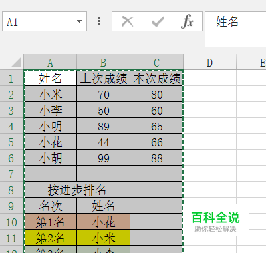Viewport: 266px width, 253px height.
Task: Click cell with value 60
Action: pos(157,110)
